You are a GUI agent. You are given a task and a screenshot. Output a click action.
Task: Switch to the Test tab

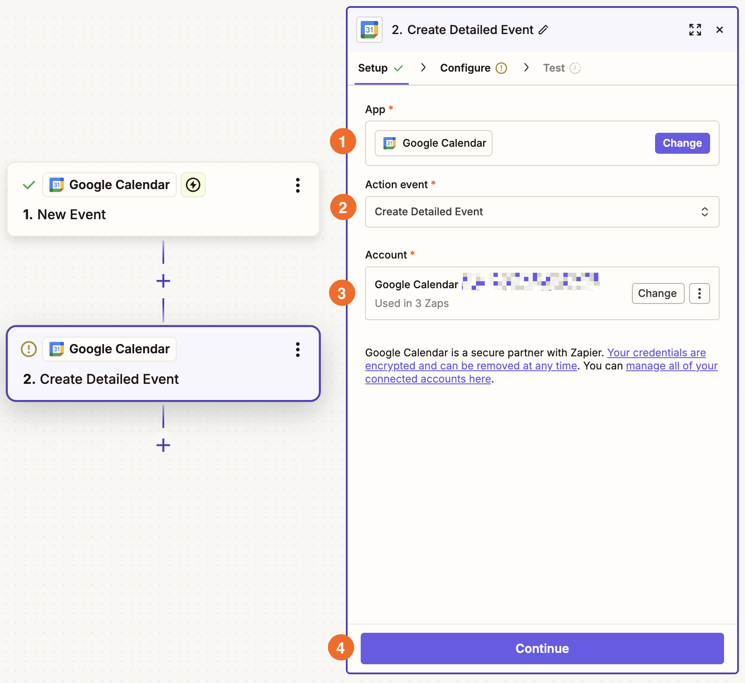[x=553, y=68]
